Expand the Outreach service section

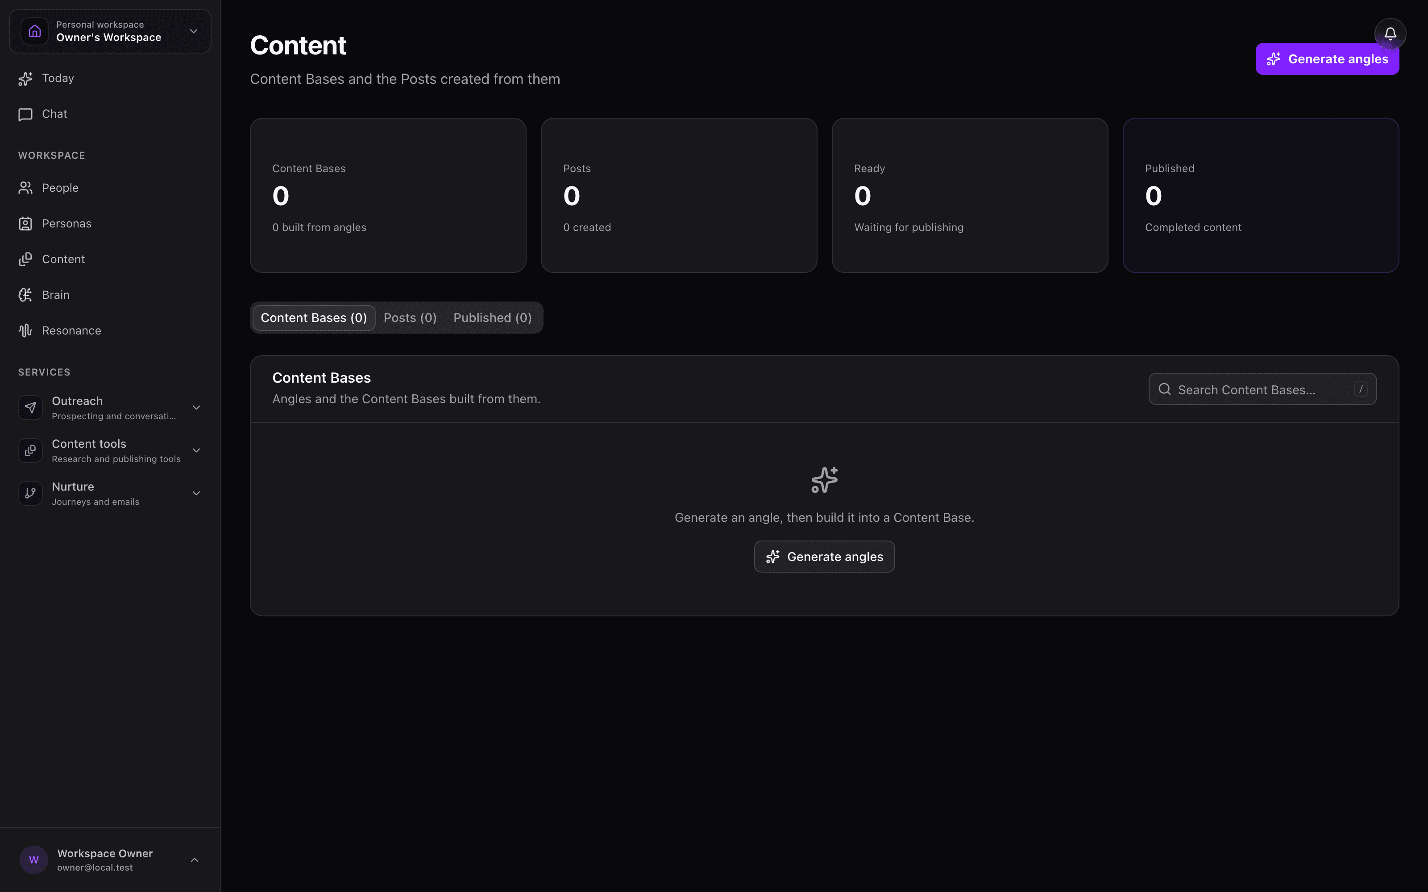pyautogui.click(x=196, y=408)
